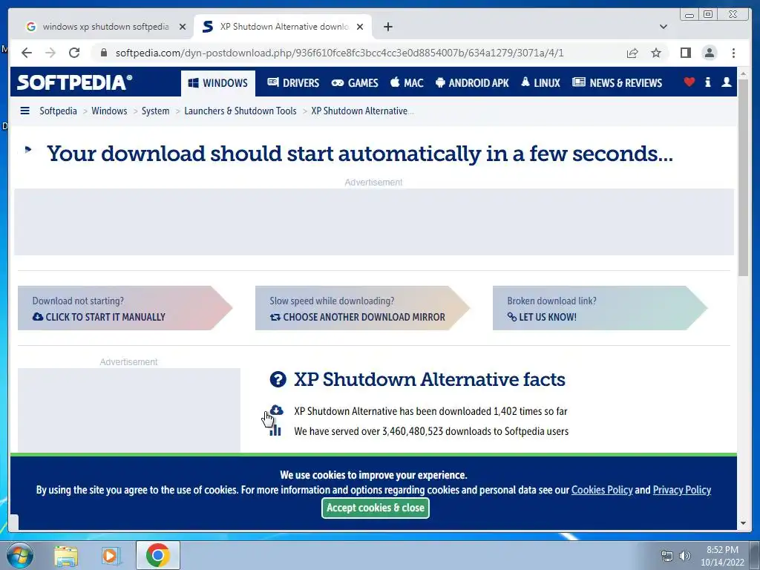Click the Windows breadcrumb link
The width and height of the screenshot is (760, 570).
point(109,111)
